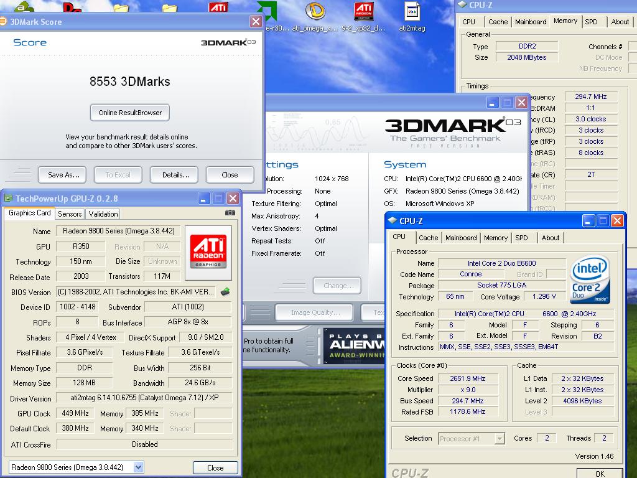Click the Core Voltage 1.296 V value
The image size is (637, 478).
click(x=544, y=297)
